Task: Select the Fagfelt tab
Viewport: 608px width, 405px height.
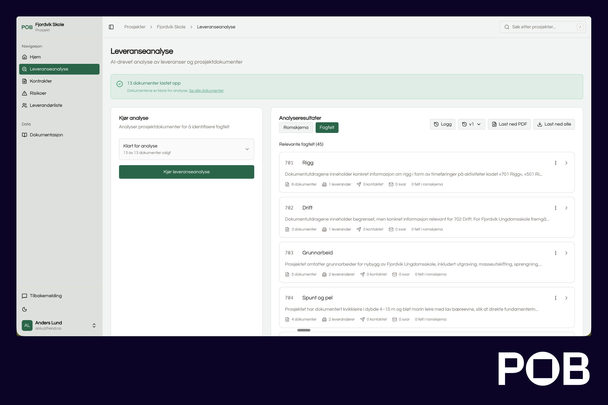Action: 327,128
